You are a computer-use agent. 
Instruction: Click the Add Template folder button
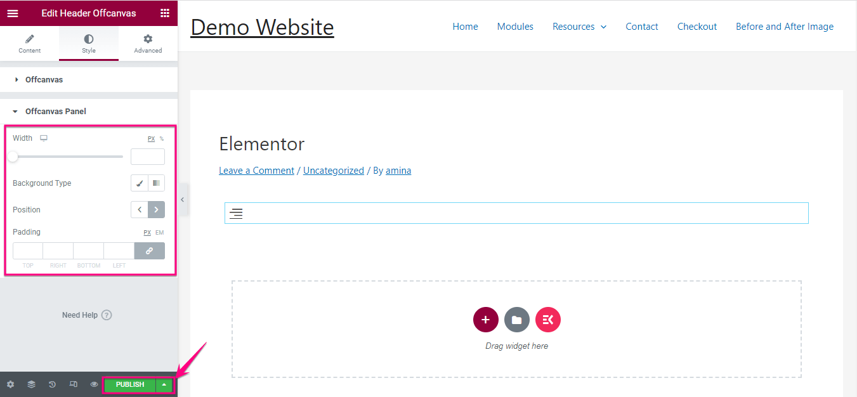coord(517,320)
